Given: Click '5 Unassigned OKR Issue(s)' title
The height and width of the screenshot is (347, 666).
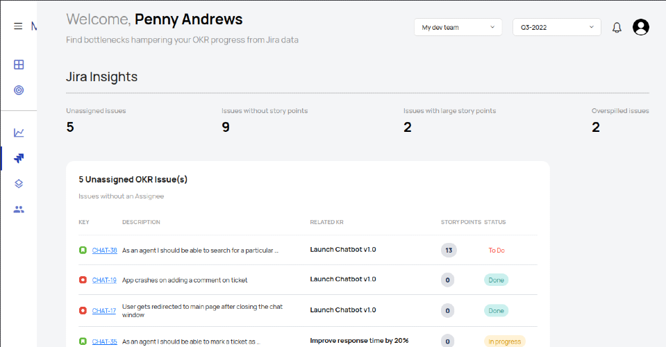Looking at the screenshot, I should [133, 180].
